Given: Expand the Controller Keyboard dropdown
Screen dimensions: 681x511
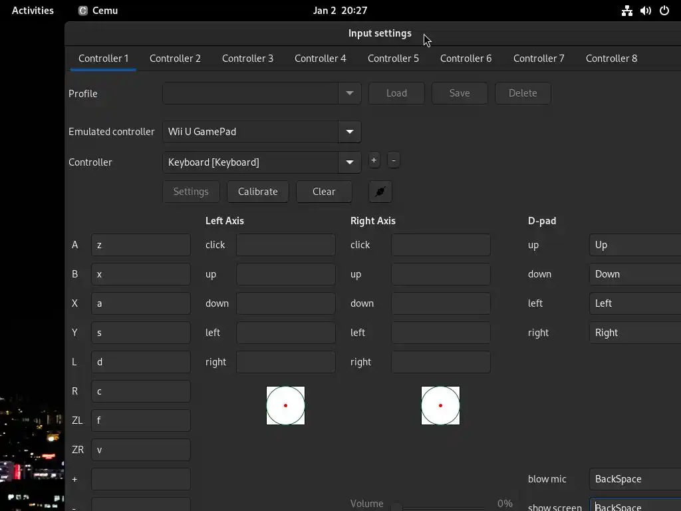Looking at the screenshot, I should click(x=350, y=162).
